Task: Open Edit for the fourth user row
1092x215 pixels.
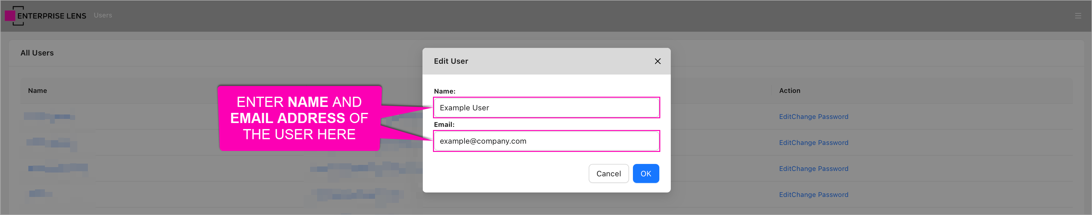Action: pyautogui.click(x=785, y=195)
